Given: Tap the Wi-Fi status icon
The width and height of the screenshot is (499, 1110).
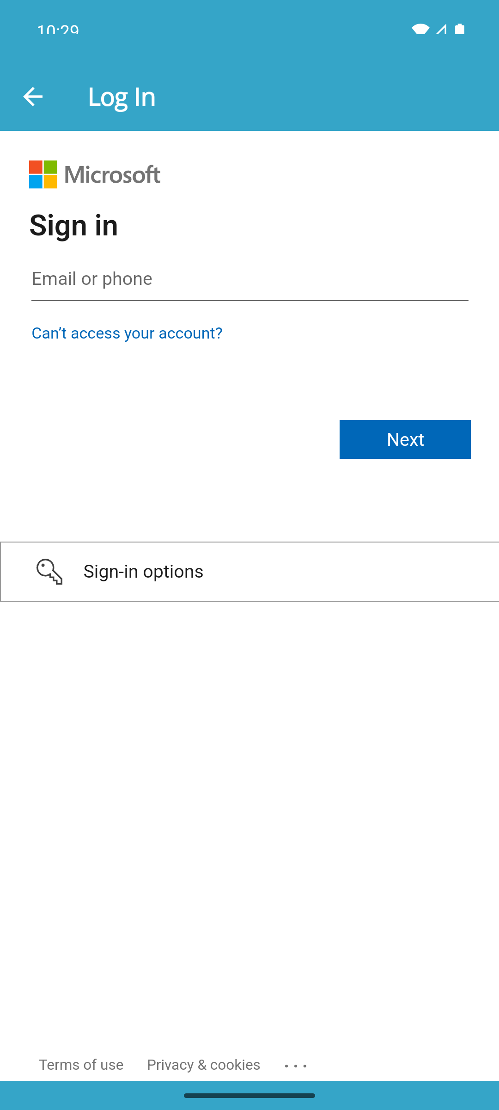Looking at the screenshot, I should click(x=420, y=29).
